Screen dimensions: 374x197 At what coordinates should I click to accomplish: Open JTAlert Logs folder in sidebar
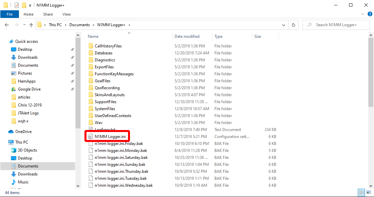point(28,113)
